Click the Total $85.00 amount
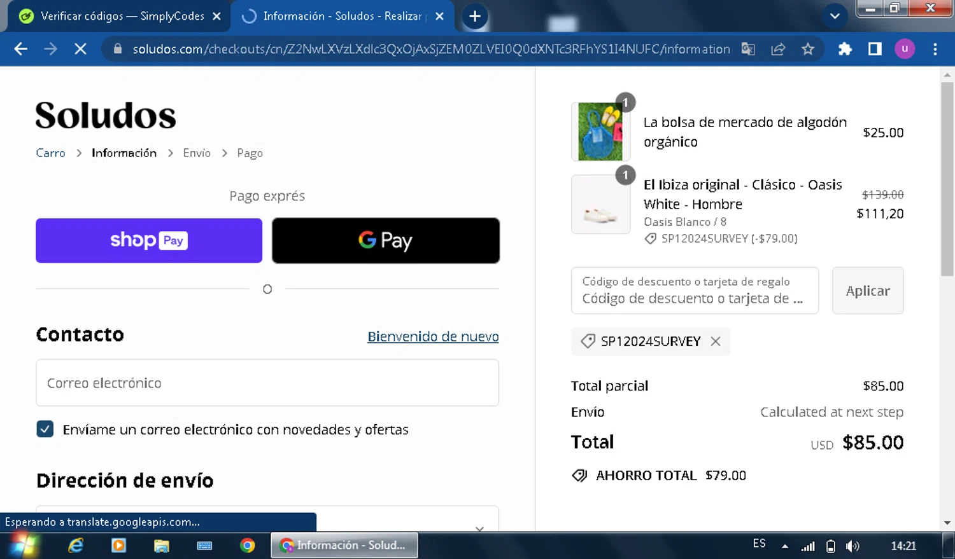The width and height of the screenshot is (955, 559). pos(873,443)
